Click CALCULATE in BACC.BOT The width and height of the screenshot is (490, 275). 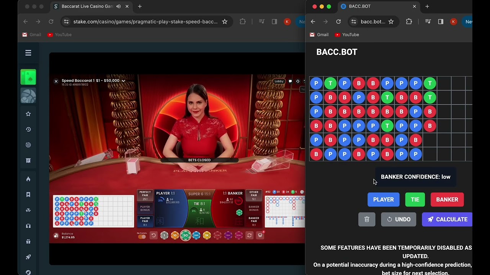(447, 219)
